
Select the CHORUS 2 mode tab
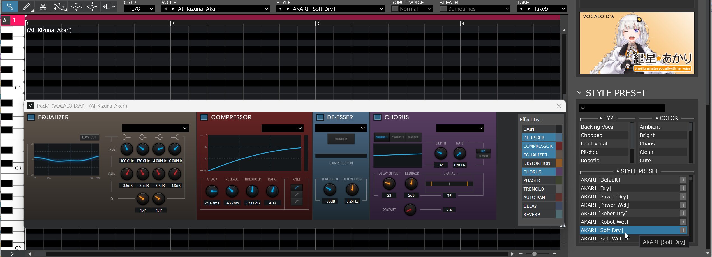(x=397, y=137)
